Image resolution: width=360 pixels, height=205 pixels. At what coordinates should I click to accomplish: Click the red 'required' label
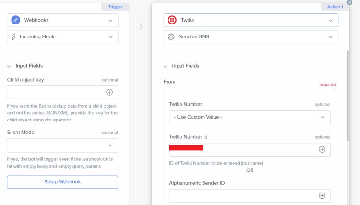pyautogui.click(x=328, y=84)
